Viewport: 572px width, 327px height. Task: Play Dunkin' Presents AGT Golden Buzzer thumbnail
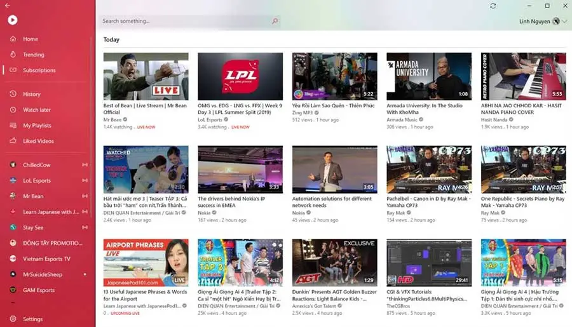334,262
